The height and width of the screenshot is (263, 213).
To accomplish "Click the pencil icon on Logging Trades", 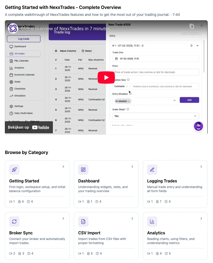I will click(x=152, y=170).
